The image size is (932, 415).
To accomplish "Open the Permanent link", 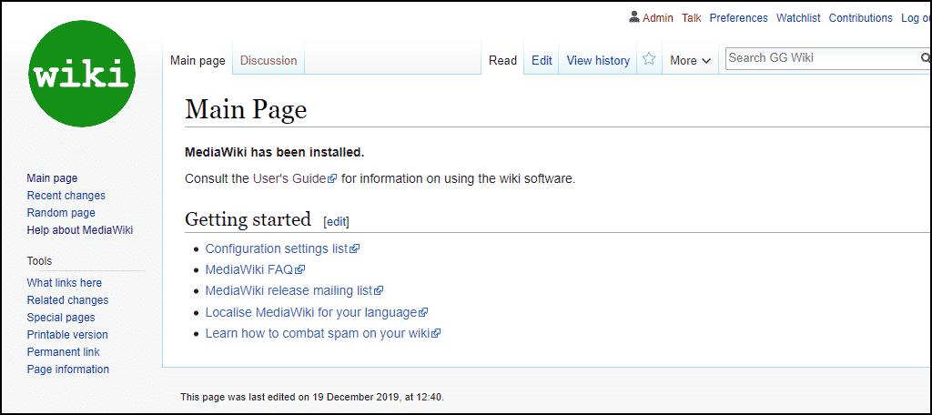I will pyautogui.click(x=63, y=352).
